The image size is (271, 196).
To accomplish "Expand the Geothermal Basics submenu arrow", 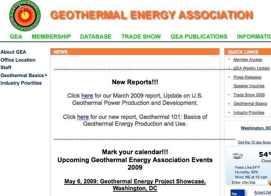I will (46, 75).
